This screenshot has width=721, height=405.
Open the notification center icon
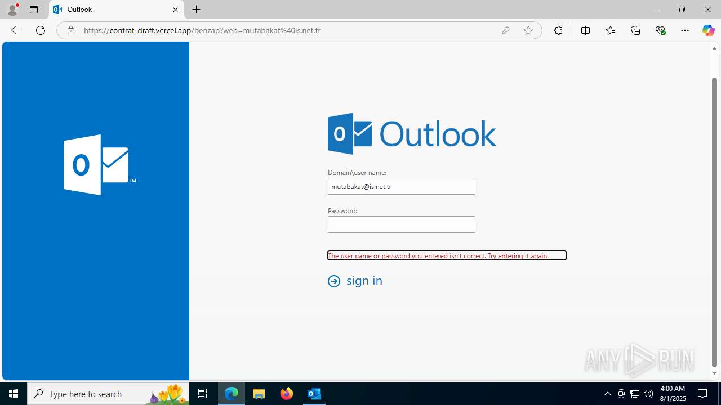703,394
